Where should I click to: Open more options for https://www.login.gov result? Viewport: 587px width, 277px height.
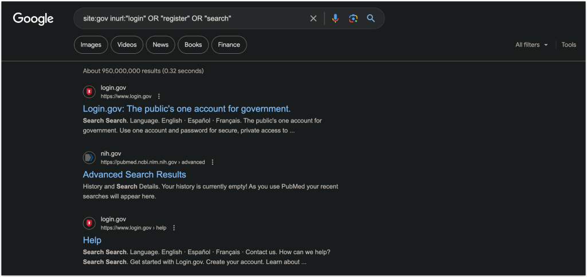pos(159,97)
